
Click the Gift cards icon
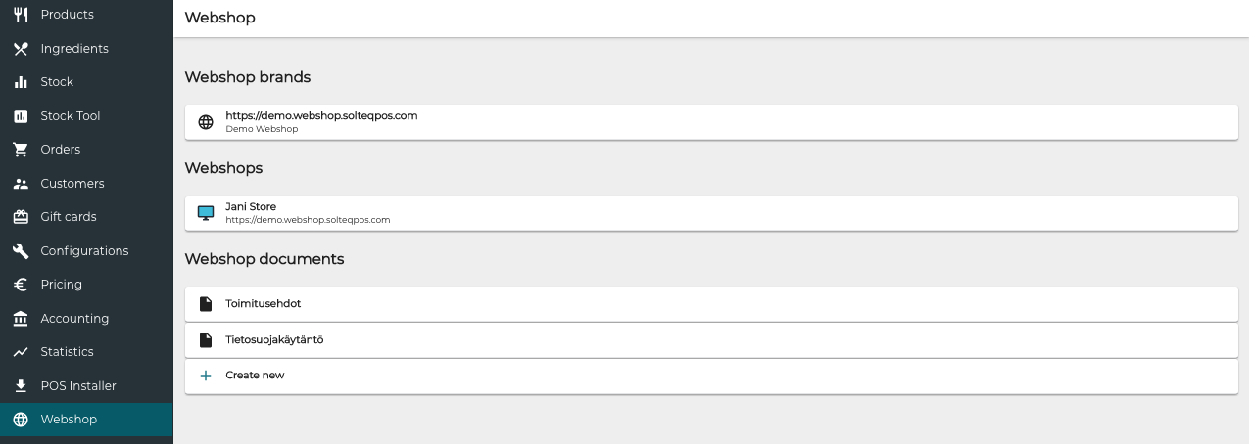point(21,217)
